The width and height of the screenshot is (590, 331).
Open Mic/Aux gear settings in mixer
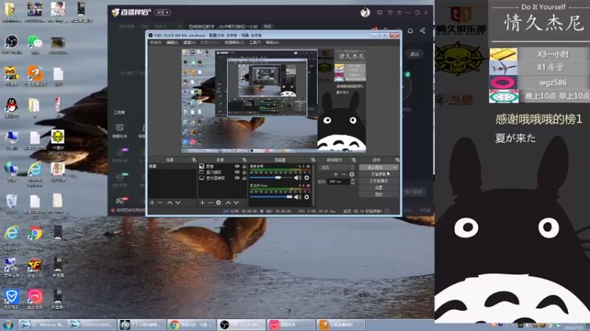pyautogui.click(x=307, y=196)
